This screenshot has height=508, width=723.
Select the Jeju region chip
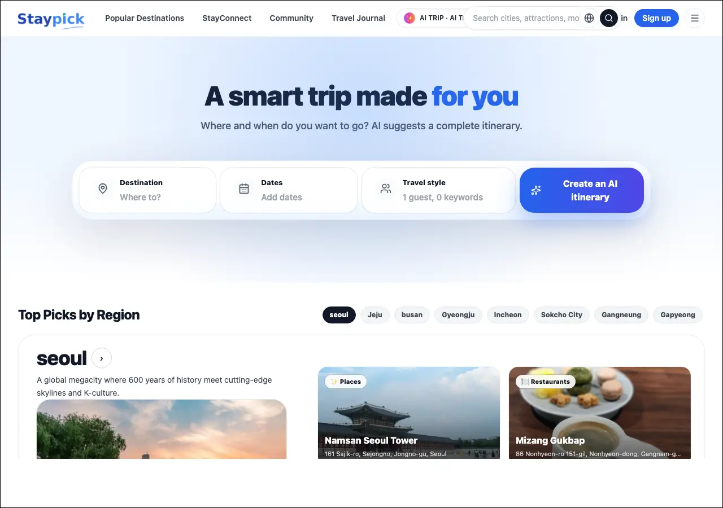point(375,315)
